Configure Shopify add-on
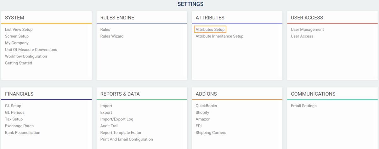This screenshot has width=379, height=149. pos(202,113)
